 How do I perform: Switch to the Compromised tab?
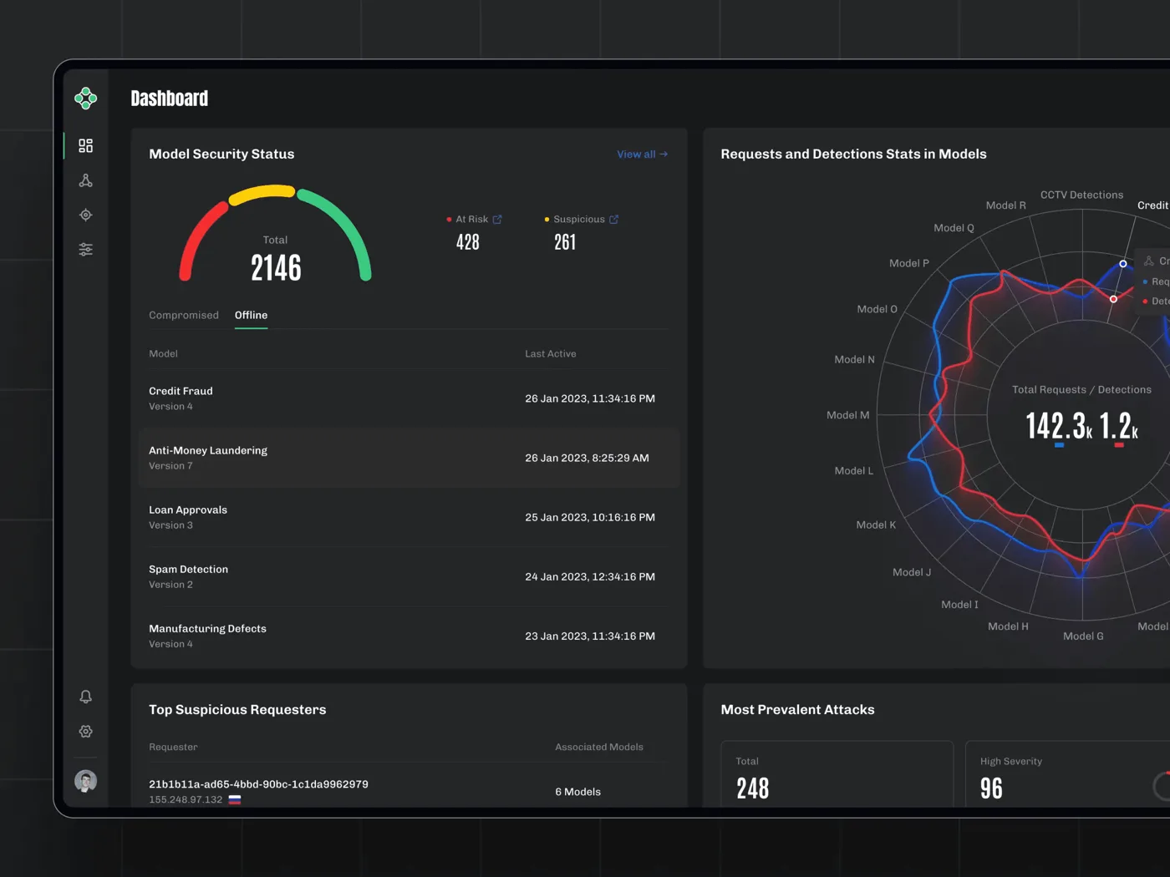click(x=184, y=315)
